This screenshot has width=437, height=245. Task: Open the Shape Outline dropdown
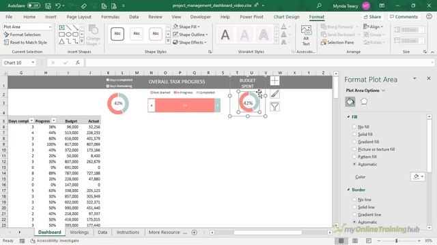coord(206,35)
